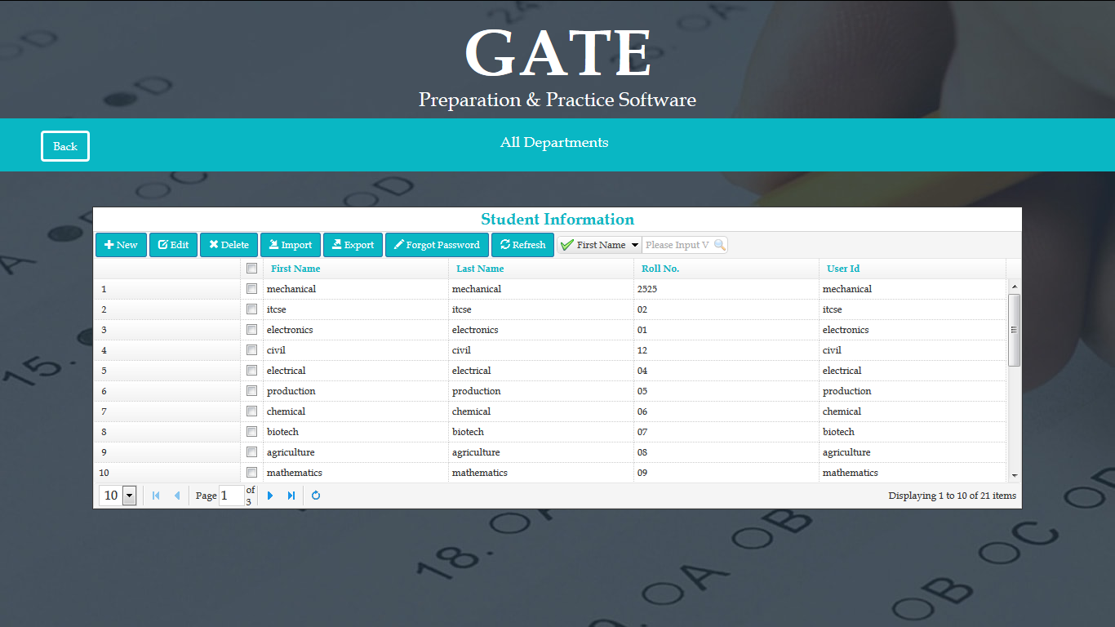The image size is (1115, 627).
Task: Sort by the Roll No. column header
Action: (x=660, y=269)
